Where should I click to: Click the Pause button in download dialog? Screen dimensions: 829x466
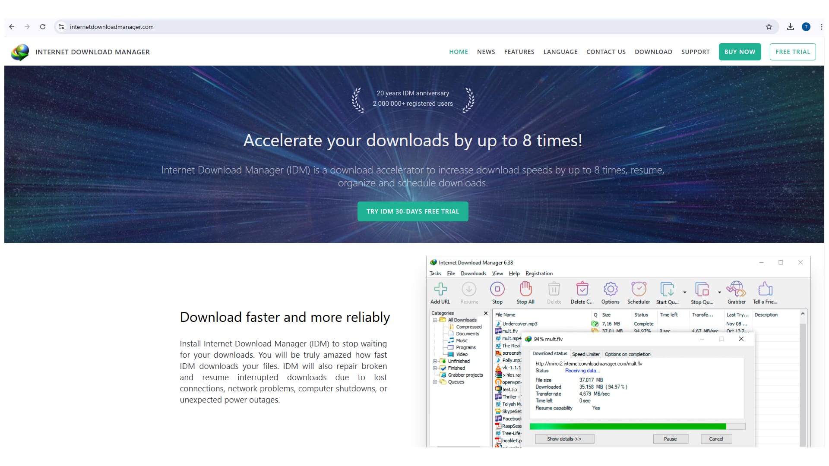pos(670,439)
